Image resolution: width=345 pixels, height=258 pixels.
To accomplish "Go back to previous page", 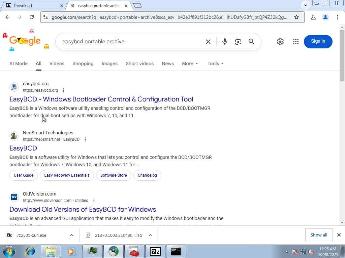I will point(7,17).
